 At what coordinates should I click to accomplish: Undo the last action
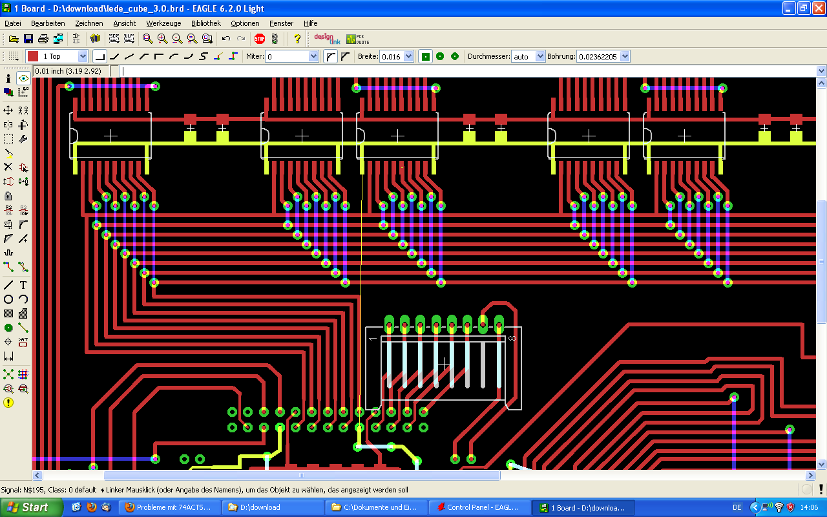(x=225, y=39)
